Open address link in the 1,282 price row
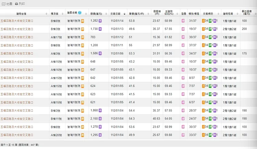Viewport: 257px width, 149px height. [x=17, y=21]
